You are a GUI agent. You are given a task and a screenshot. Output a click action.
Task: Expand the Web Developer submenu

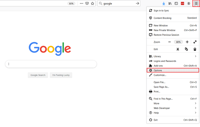pos(173,108)
